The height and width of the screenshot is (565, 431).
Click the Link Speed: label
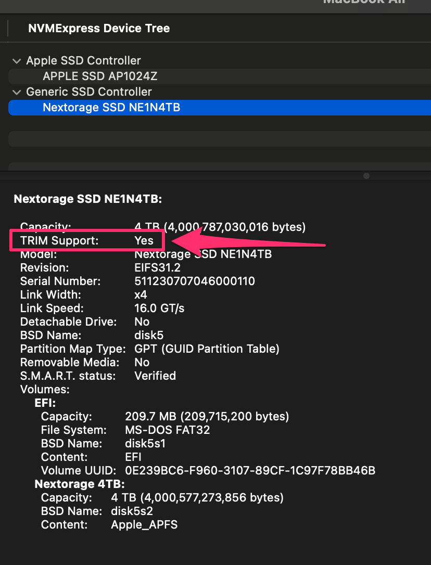[52, 308]
